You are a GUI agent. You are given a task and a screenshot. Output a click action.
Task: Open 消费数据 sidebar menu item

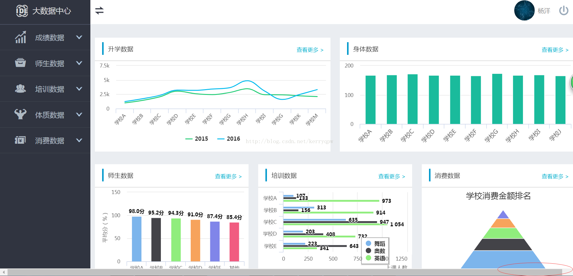click(x=45, y=140)
